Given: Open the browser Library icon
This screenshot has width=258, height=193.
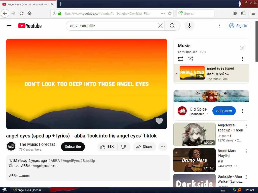Looking at the screenshot, I should tap(235, 13).
